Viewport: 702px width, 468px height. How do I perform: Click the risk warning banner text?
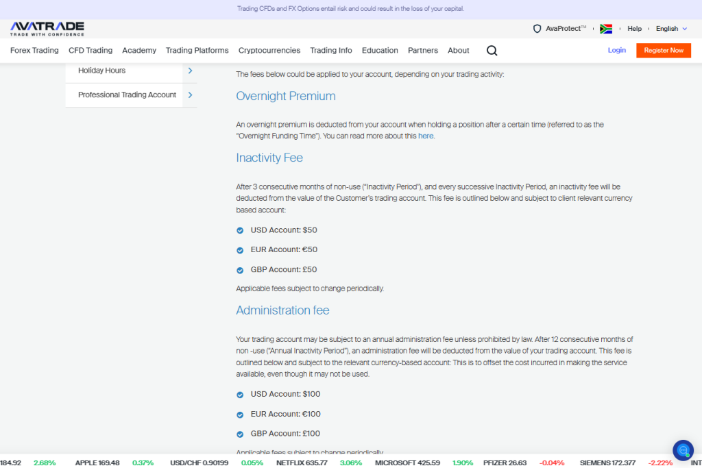(350, 8)
